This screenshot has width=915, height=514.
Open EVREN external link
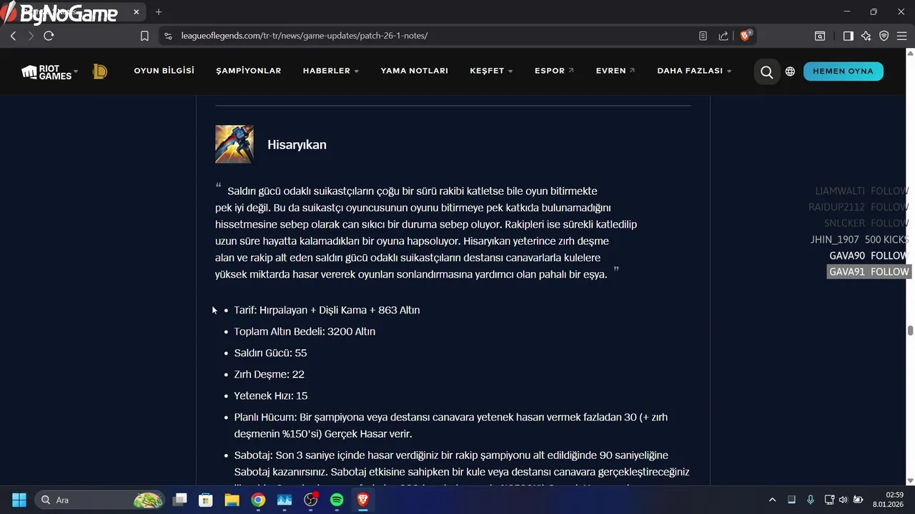615,71
